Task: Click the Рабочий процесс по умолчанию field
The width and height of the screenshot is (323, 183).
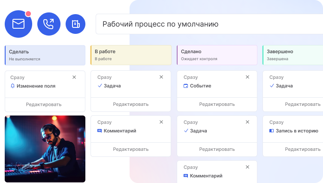Action: pyautogui.click(x=209, y=24)
